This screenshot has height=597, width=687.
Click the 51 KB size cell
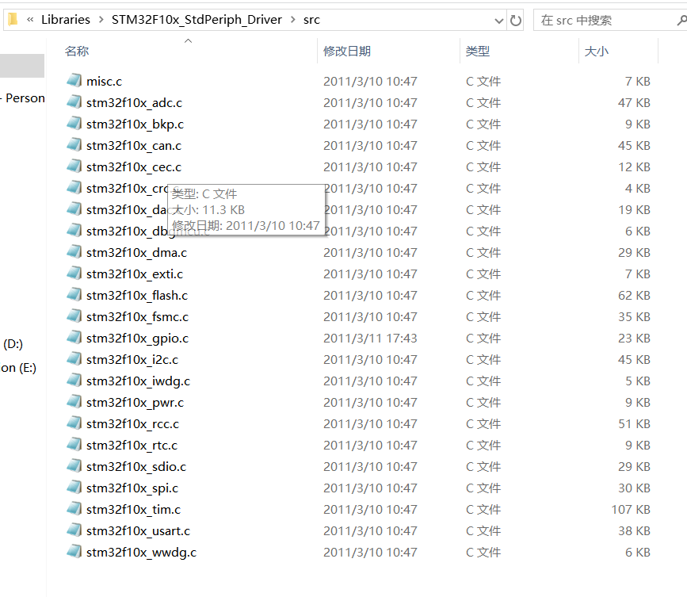point(634,424)
